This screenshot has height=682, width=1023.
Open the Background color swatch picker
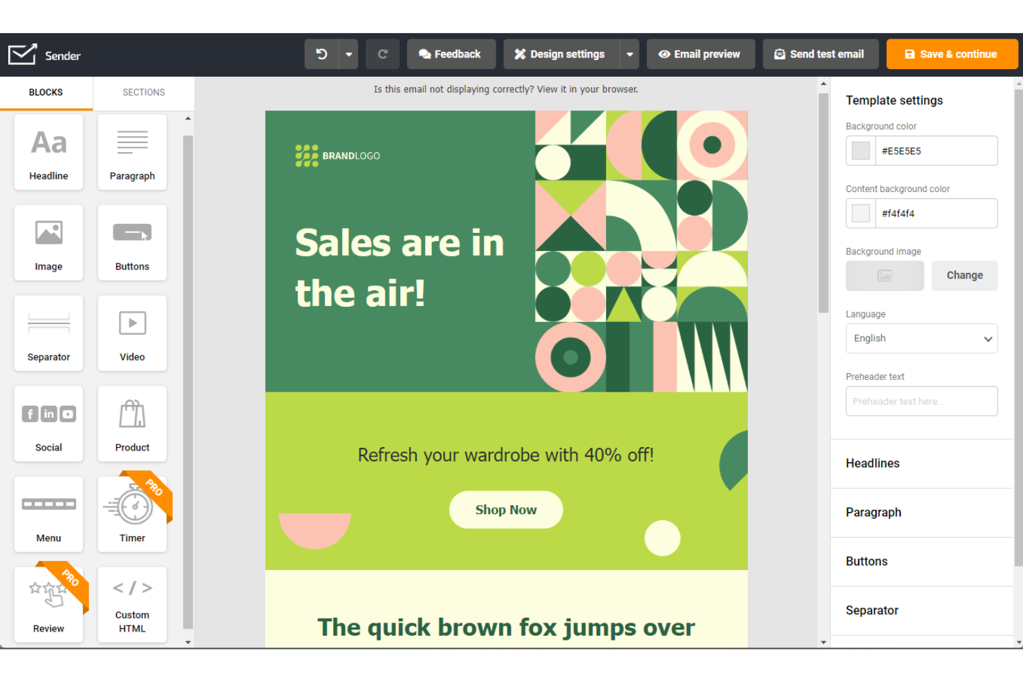tap(860, 151)
